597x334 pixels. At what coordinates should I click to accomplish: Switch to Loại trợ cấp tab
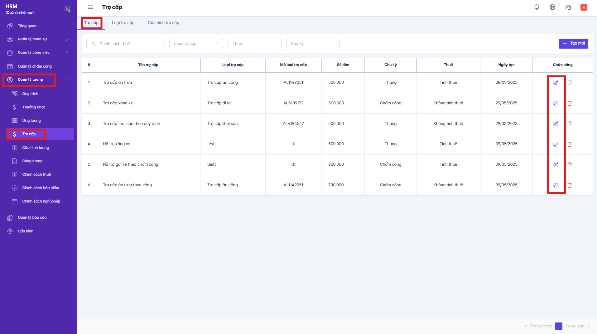click(x=123, y=23)
